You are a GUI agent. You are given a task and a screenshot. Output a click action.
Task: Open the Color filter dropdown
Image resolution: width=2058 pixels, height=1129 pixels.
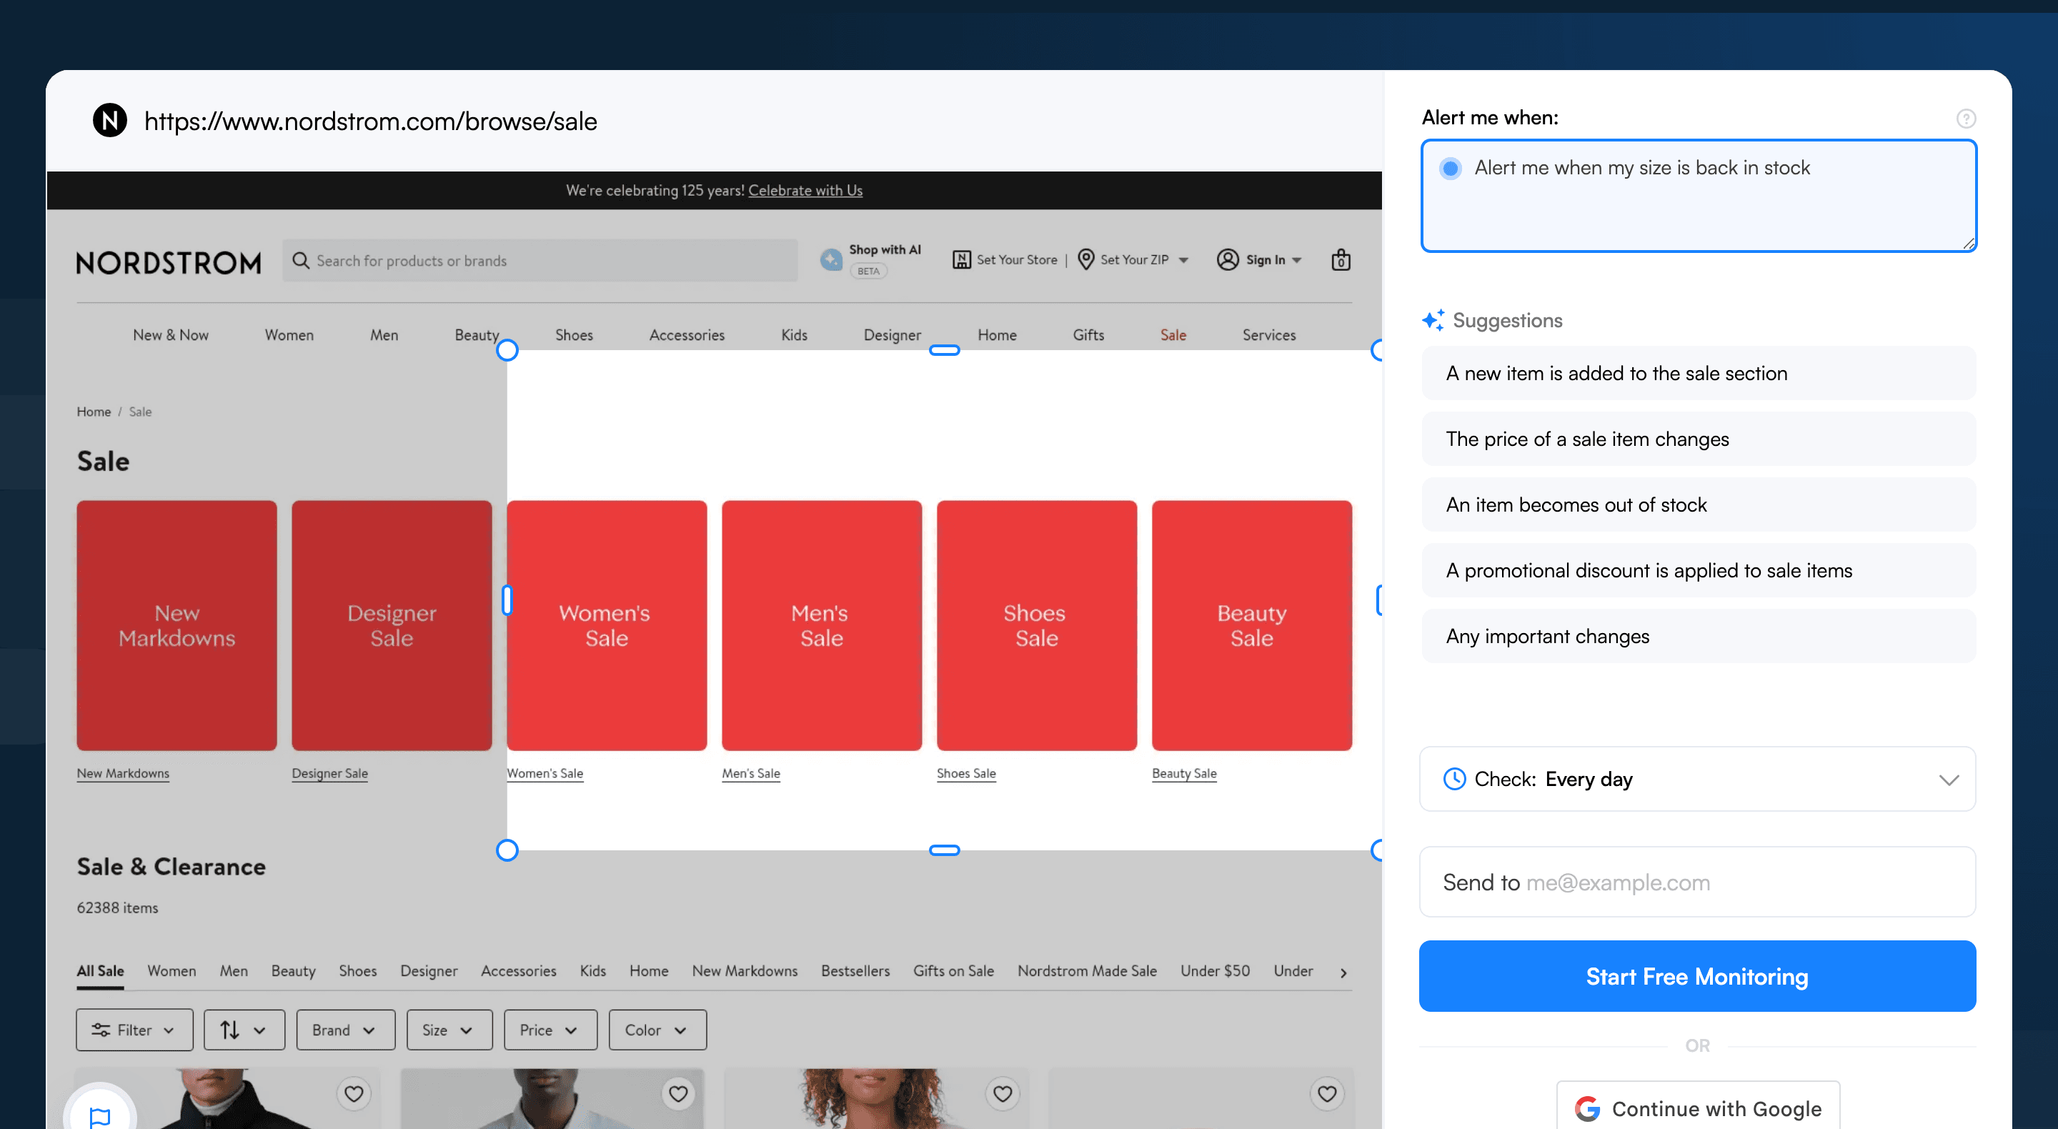coord(657,1030)
